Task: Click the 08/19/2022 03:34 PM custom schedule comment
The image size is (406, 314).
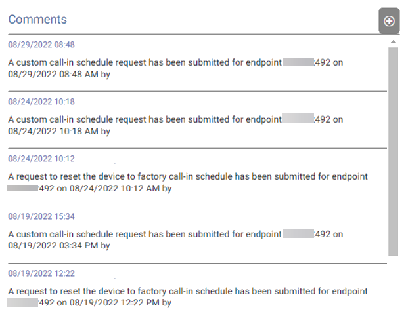Action: pyautogui.click(x=175, y=240)
